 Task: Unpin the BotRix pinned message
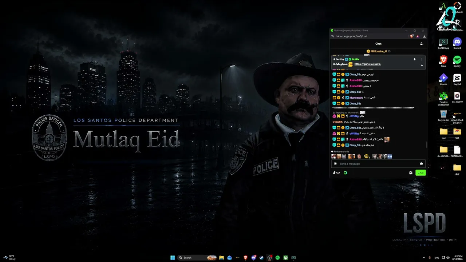pos(414,59)
